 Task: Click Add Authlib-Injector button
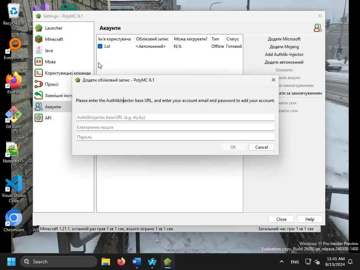[284, 54]
